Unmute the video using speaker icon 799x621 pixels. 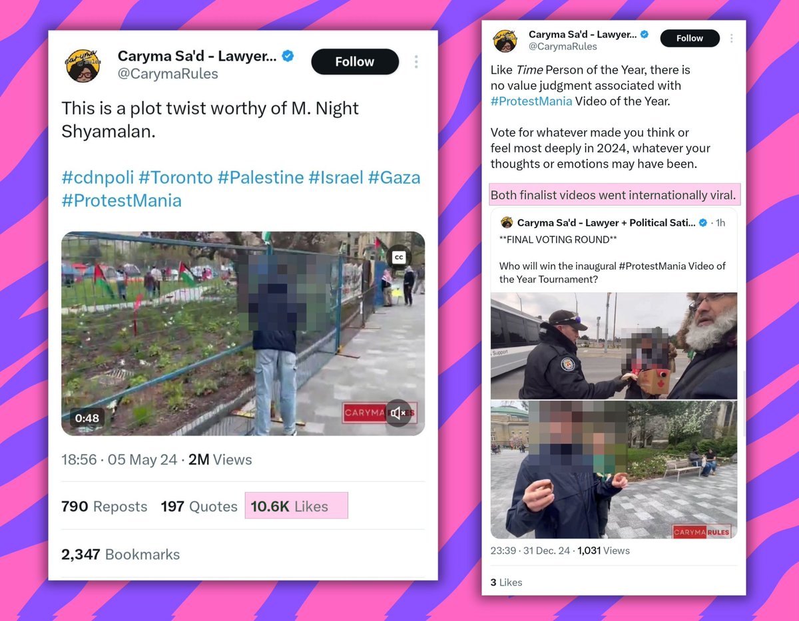coord(398,413)
